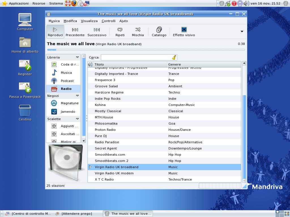Select the Digitally Imported - Trance station
290x217 pixels.
pos(165,74)
